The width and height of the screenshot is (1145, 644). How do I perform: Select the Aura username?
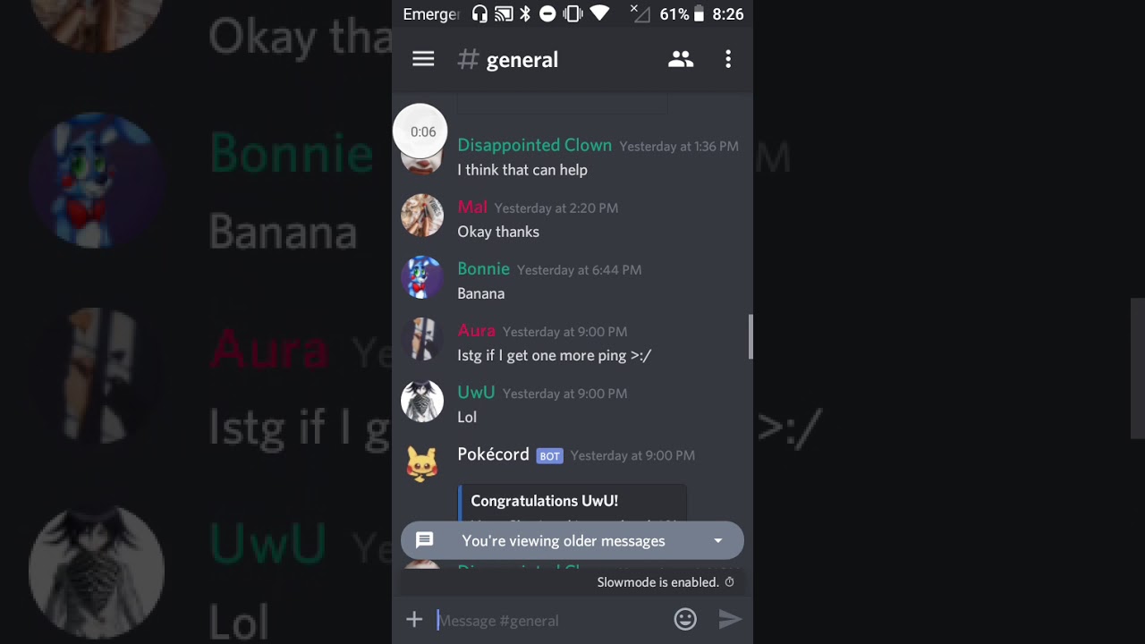pyautogui.click(x=476, y=331)
